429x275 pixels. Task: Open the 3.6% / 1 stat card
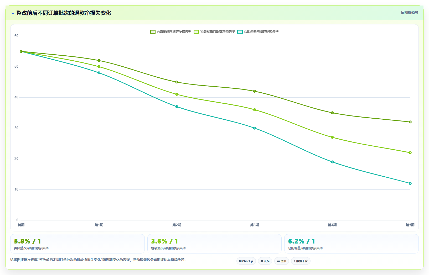pyautogui.click(x=214, y=244)
